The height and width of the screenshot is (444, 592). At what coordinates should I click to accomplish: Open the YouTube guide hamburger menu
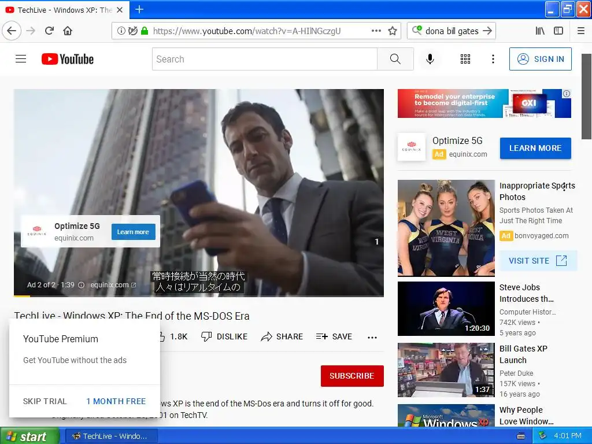[21, 59]
